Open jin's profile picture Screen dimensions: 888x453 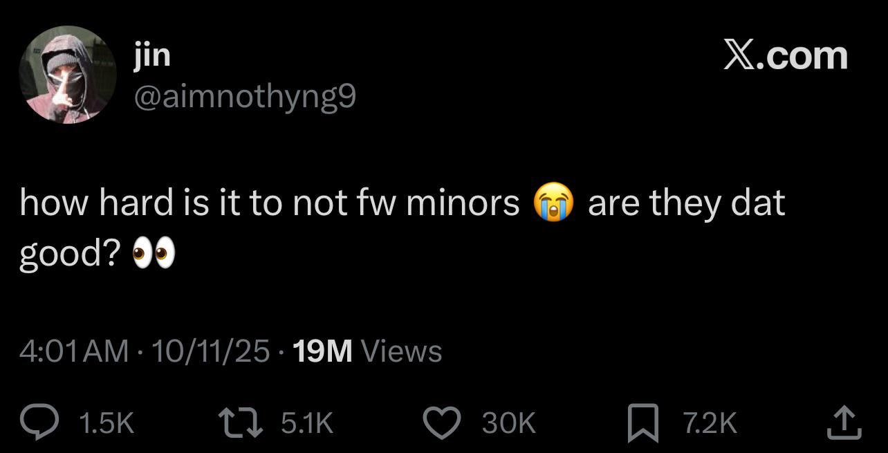click(67, 75)
